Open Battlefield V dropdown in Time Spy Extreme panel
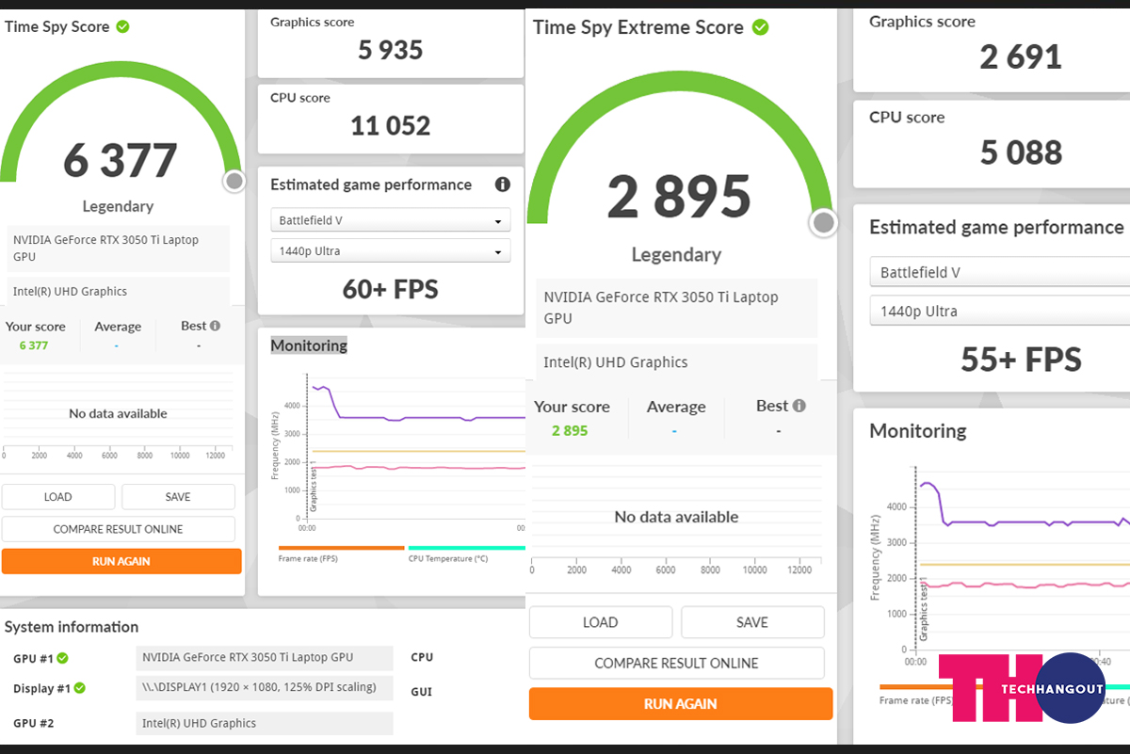The image size is (1130, 754). [x=999, y=272]
